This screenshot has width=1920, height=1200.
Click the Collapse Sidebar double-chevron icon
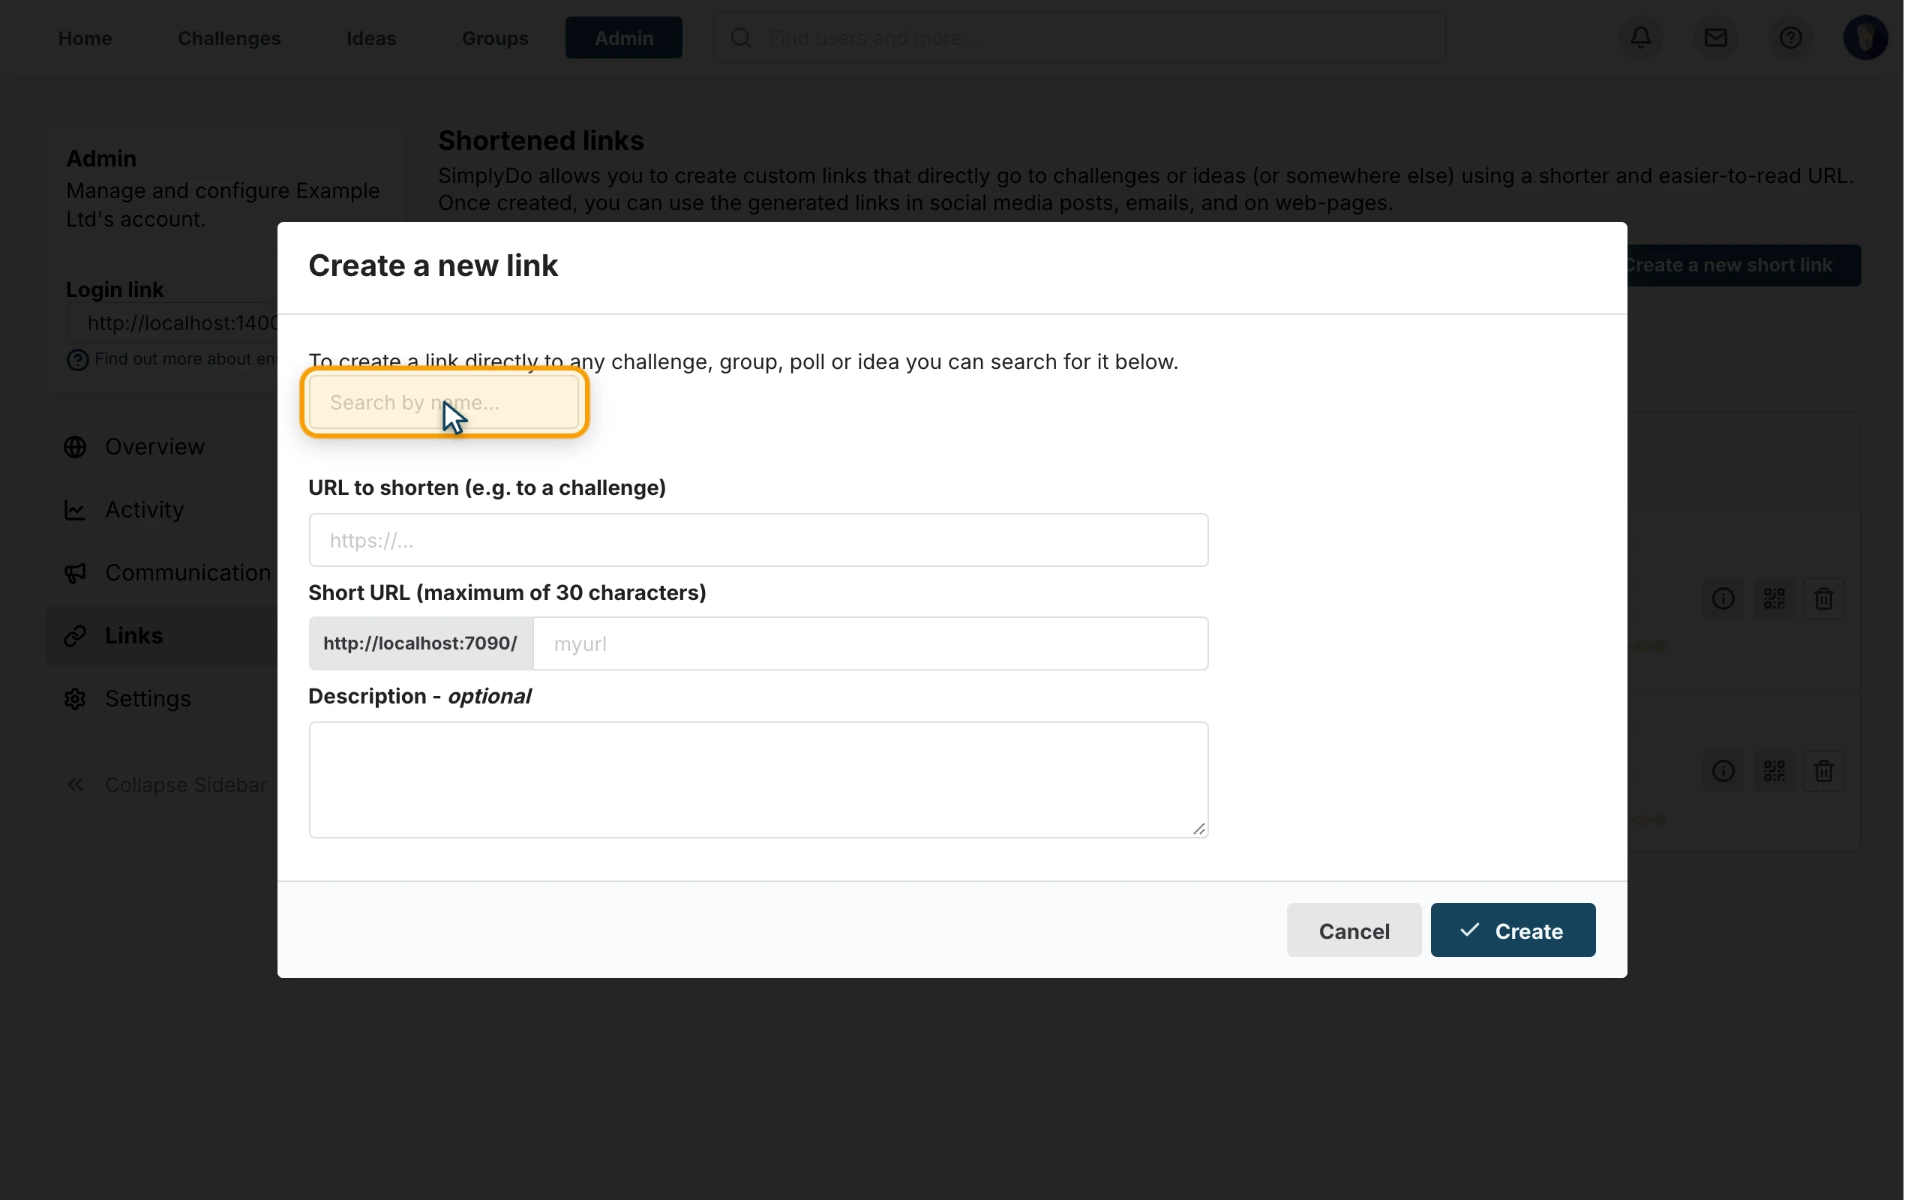click(75, 785)
